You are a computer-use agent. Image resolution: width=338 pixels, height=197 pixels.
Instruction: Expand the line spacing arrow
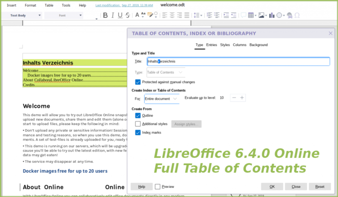click(201, 15)
